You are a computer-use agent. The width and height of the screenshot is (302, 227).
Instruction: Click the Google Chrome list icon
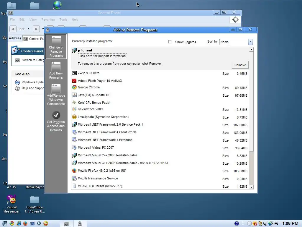(x=74, y=87)
